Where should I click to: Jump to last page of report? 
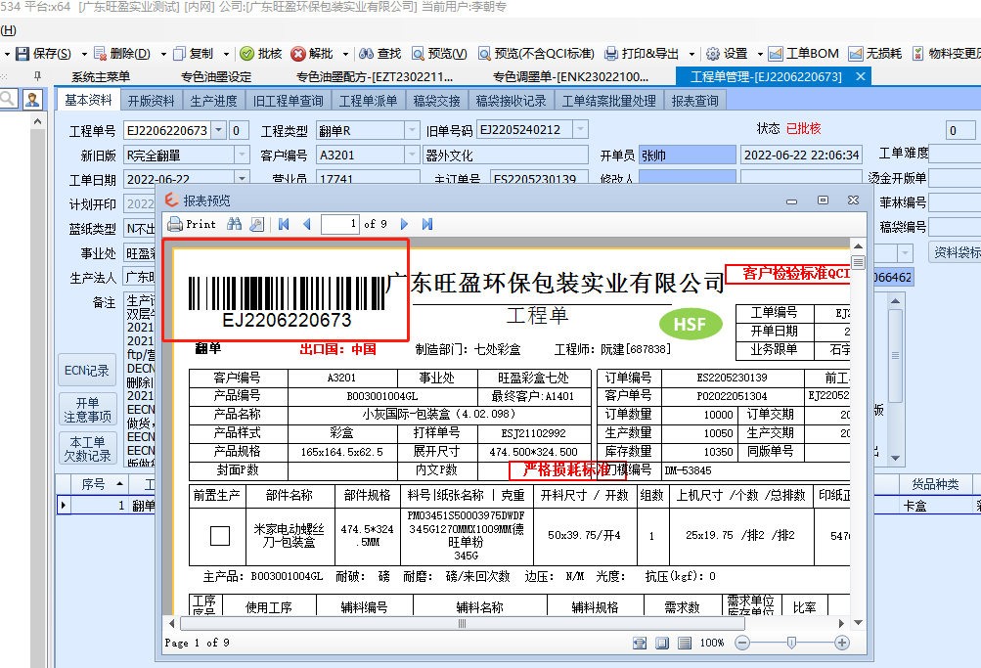tap(427, 224)
